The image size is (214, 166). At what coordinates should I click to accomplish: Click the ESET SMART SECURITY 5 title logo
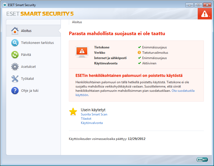40,14
